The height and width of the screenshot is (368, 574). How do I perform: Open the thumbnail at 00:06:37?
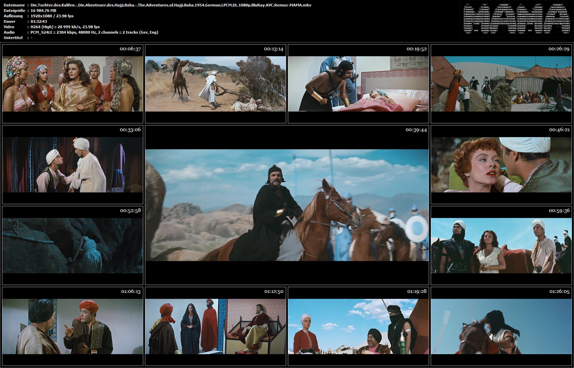click(72, 84)
